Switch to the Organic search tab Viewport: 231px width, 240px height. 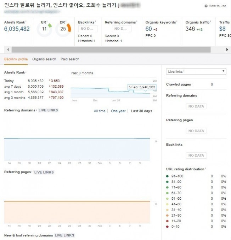pyautogui.click(x=44, y=59)
